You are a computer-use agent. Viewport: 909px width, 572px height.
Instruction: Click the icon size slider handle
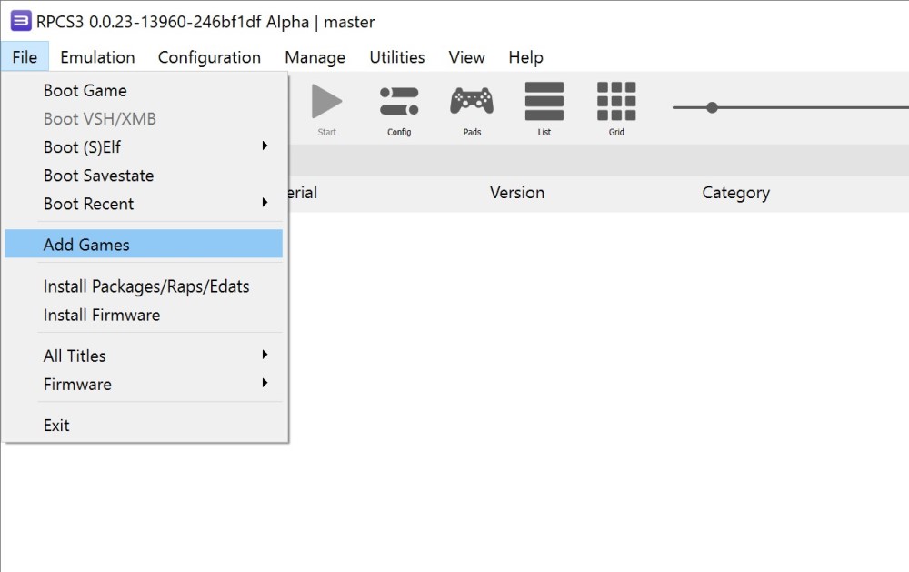tap(712, 107)
